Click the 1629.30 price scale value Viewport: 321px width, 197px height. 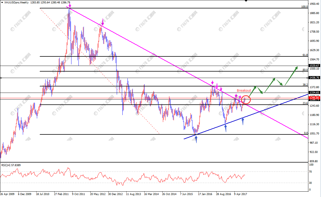click(315, 50)
